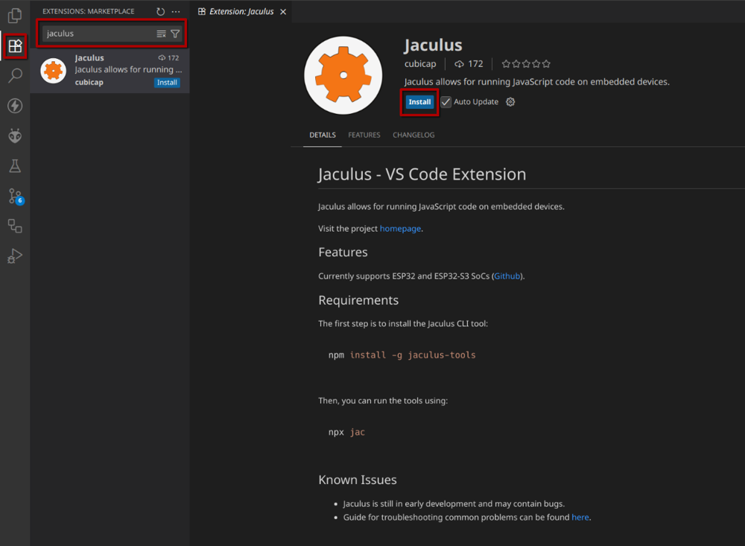This screenshot has width=745, height=546.
Task: Open the Github link in Features
Action: tap(507, 276)
